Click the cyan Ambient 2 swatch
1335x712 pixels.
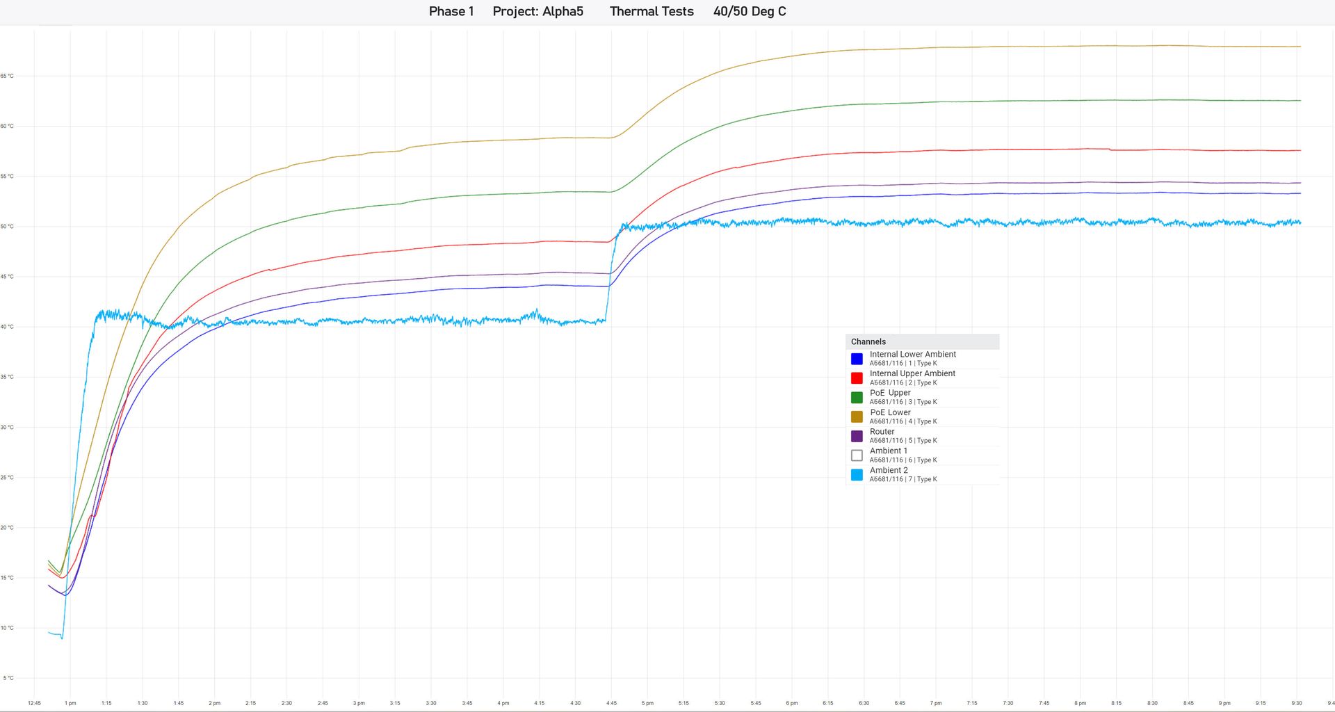click(x=857, y=475)
